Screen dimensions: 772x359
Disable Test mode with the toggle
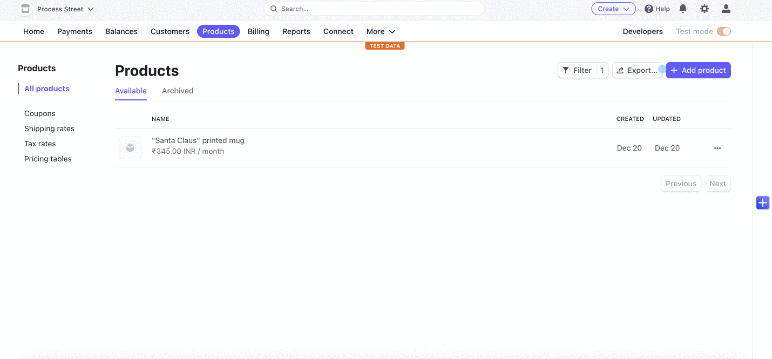(x=723, y=31)
